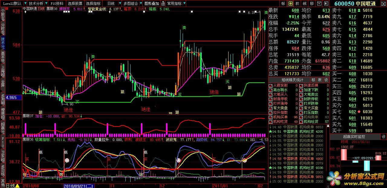Click the 移 (move) icon
This screenshot has height=188, width=387.
point(312,4)
